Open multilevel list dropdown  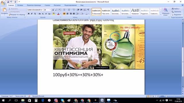click(76, 10)
